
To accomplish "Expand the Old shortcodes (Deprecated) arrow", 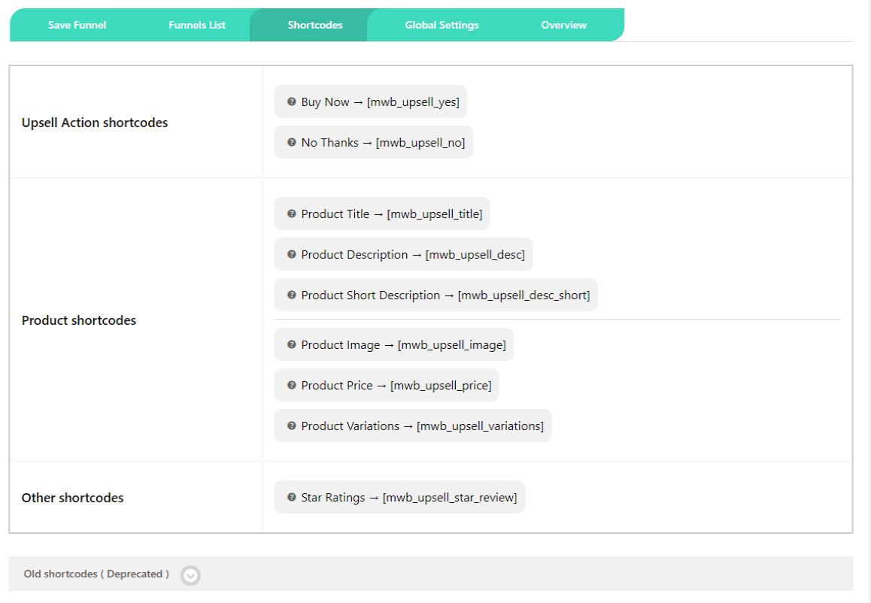I will pyautogui.click(x=191, y=575).
